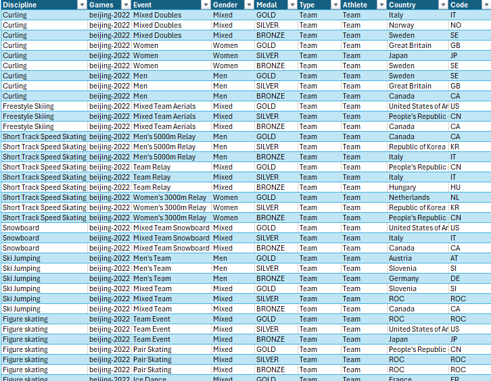Select Japan in Curling Women SILVER row
The width and height of the screenshot is (491, 381).
click(x=418, y=55)
